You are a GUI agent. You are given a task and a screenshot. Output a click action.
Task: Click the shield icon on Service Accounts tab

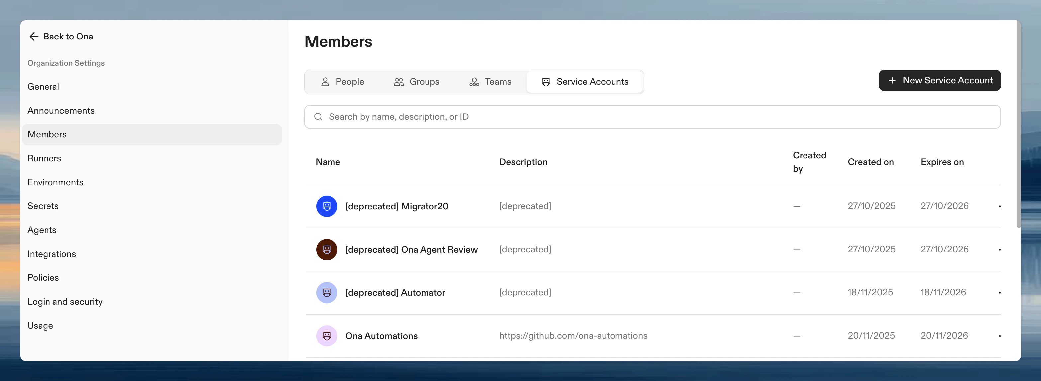coord(546,82)
